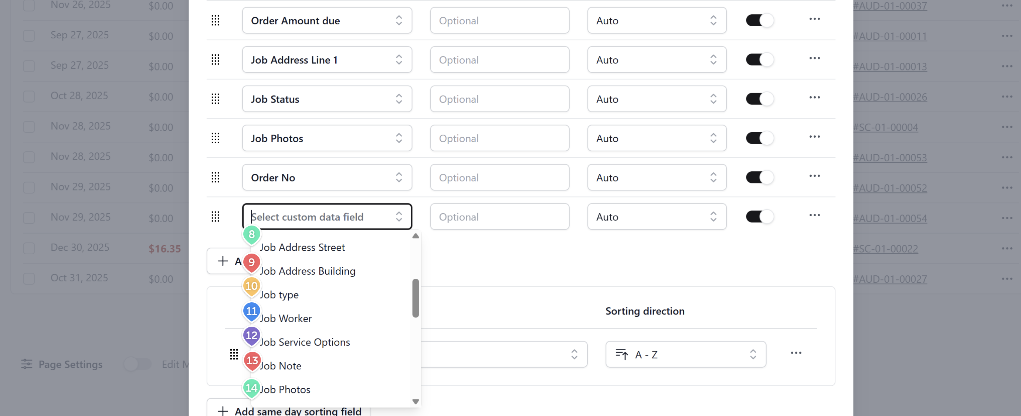Screen dimensions: 1021x416
Task: Open invoice link #SC-01-00022
Action: pyautogui.click(x=885, y=249)
